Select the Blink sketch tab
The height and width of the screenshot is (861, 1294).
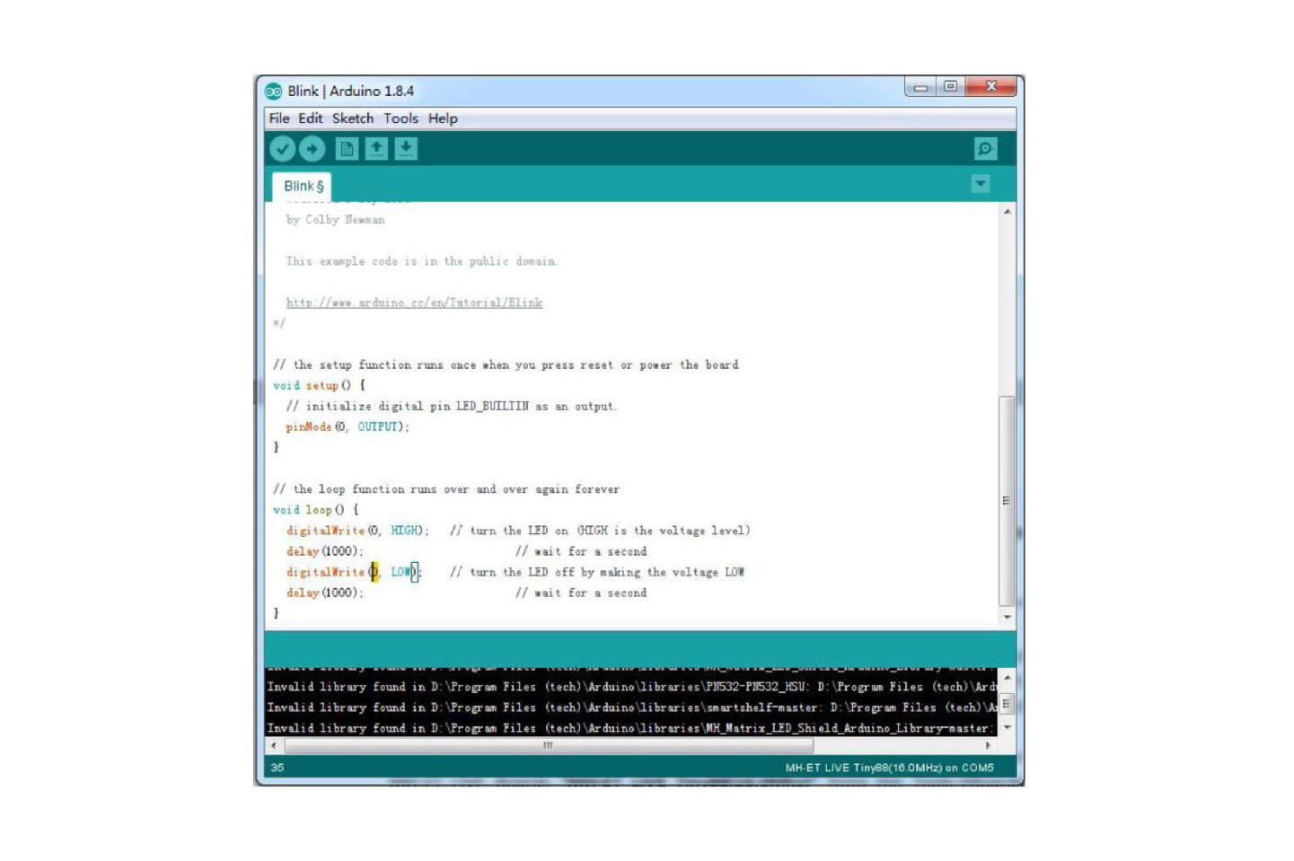coord(303,187)
